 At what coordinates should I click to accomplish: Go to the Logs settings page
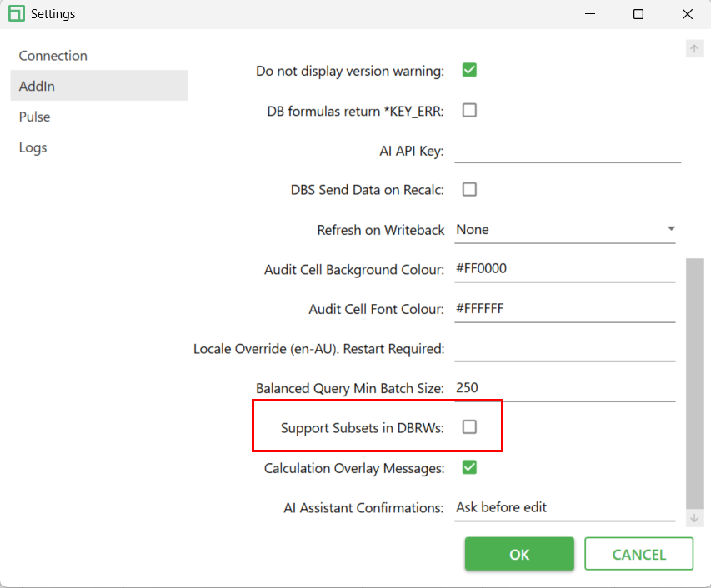click(x=99, y=147)
